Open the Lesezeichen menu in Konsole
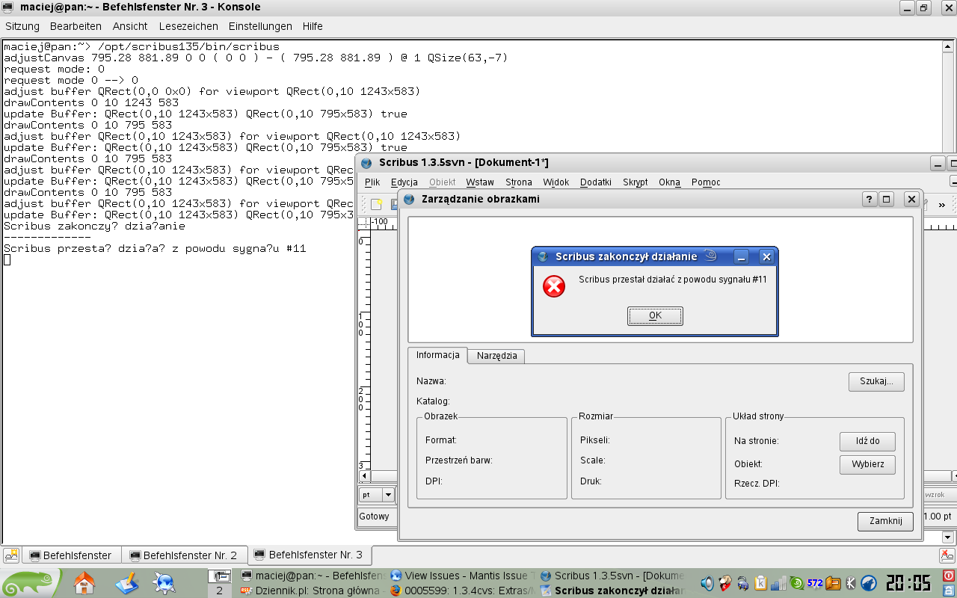The width and height of the screenshot is (957, 598). [x=188, y=26]
